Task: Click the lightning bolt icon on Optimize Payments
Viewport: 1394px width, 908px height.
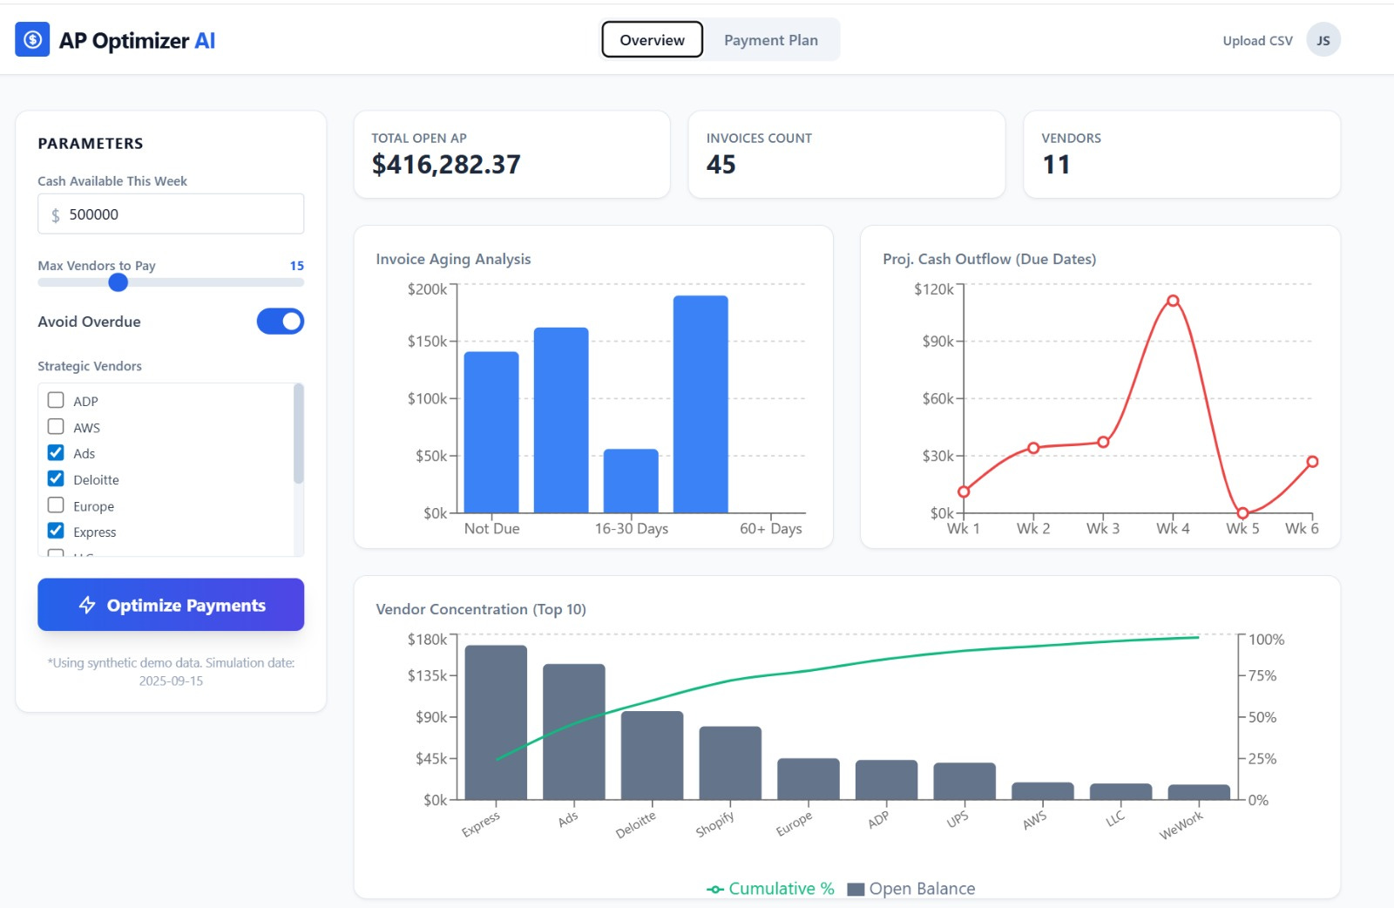Action: (x=87, y=605)
